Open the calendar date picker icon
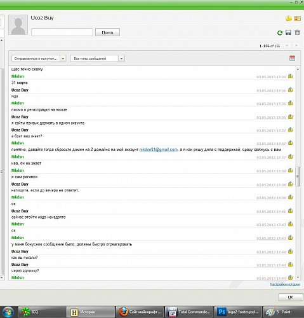The width and height of the screenshot is (304, 318). pos(292,58)
